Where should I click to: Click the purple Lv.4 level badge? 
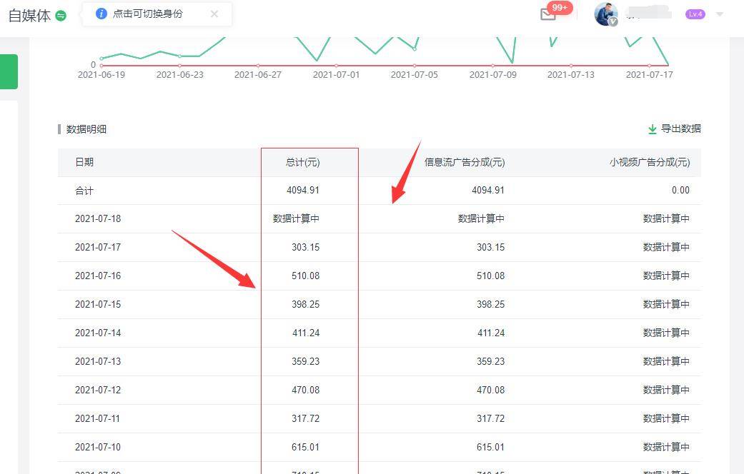click(695, 14)
